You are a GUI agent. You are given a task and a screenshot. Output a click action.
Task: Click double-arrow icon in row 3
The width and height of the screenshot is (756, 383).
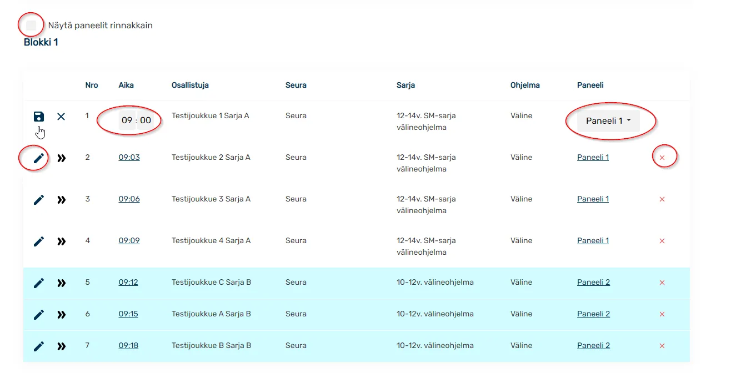[62, 200]
